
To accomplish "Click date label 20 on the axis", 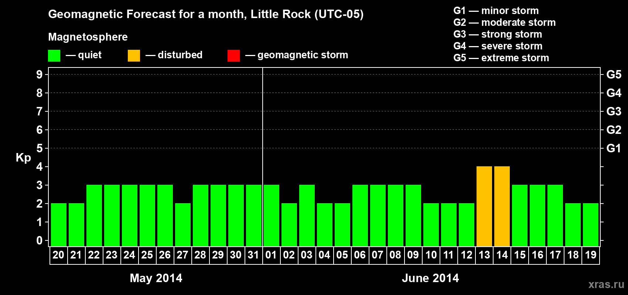I will [x=58, y=255].
